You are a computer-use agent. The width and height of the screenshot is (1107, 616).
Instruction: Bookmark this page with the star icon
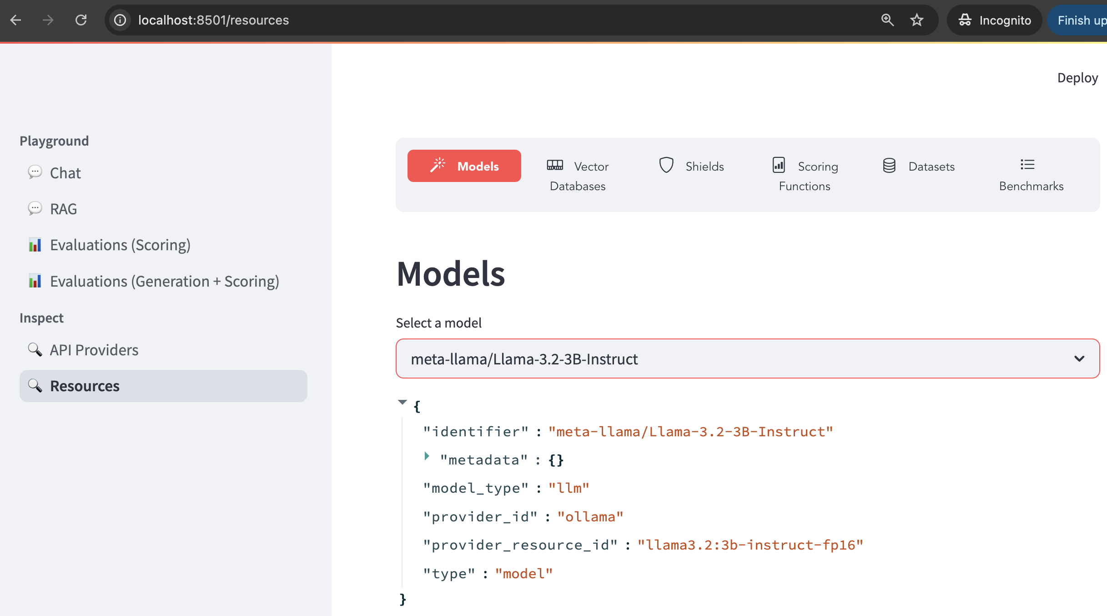917,20
